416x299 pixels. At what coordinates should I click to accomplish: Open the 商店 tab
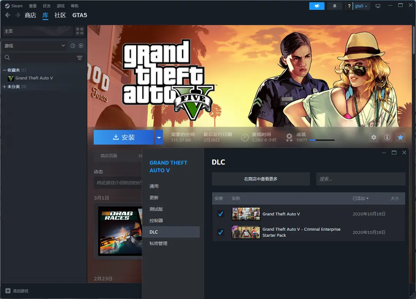click(x=30, y=15)
